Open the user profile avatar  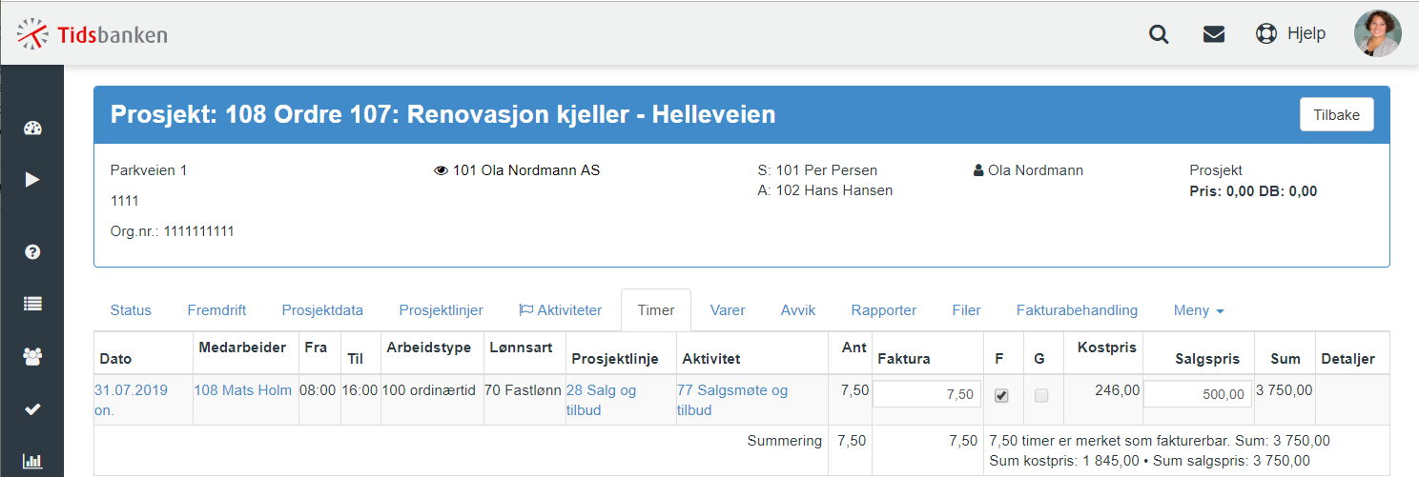[1378, 33]
